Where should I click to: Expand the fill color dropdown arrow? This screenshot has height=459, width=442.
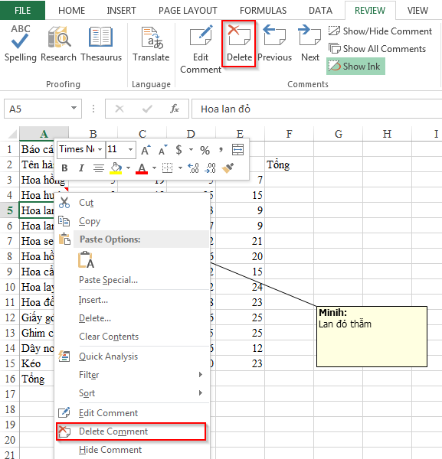[x=129, y=168]
